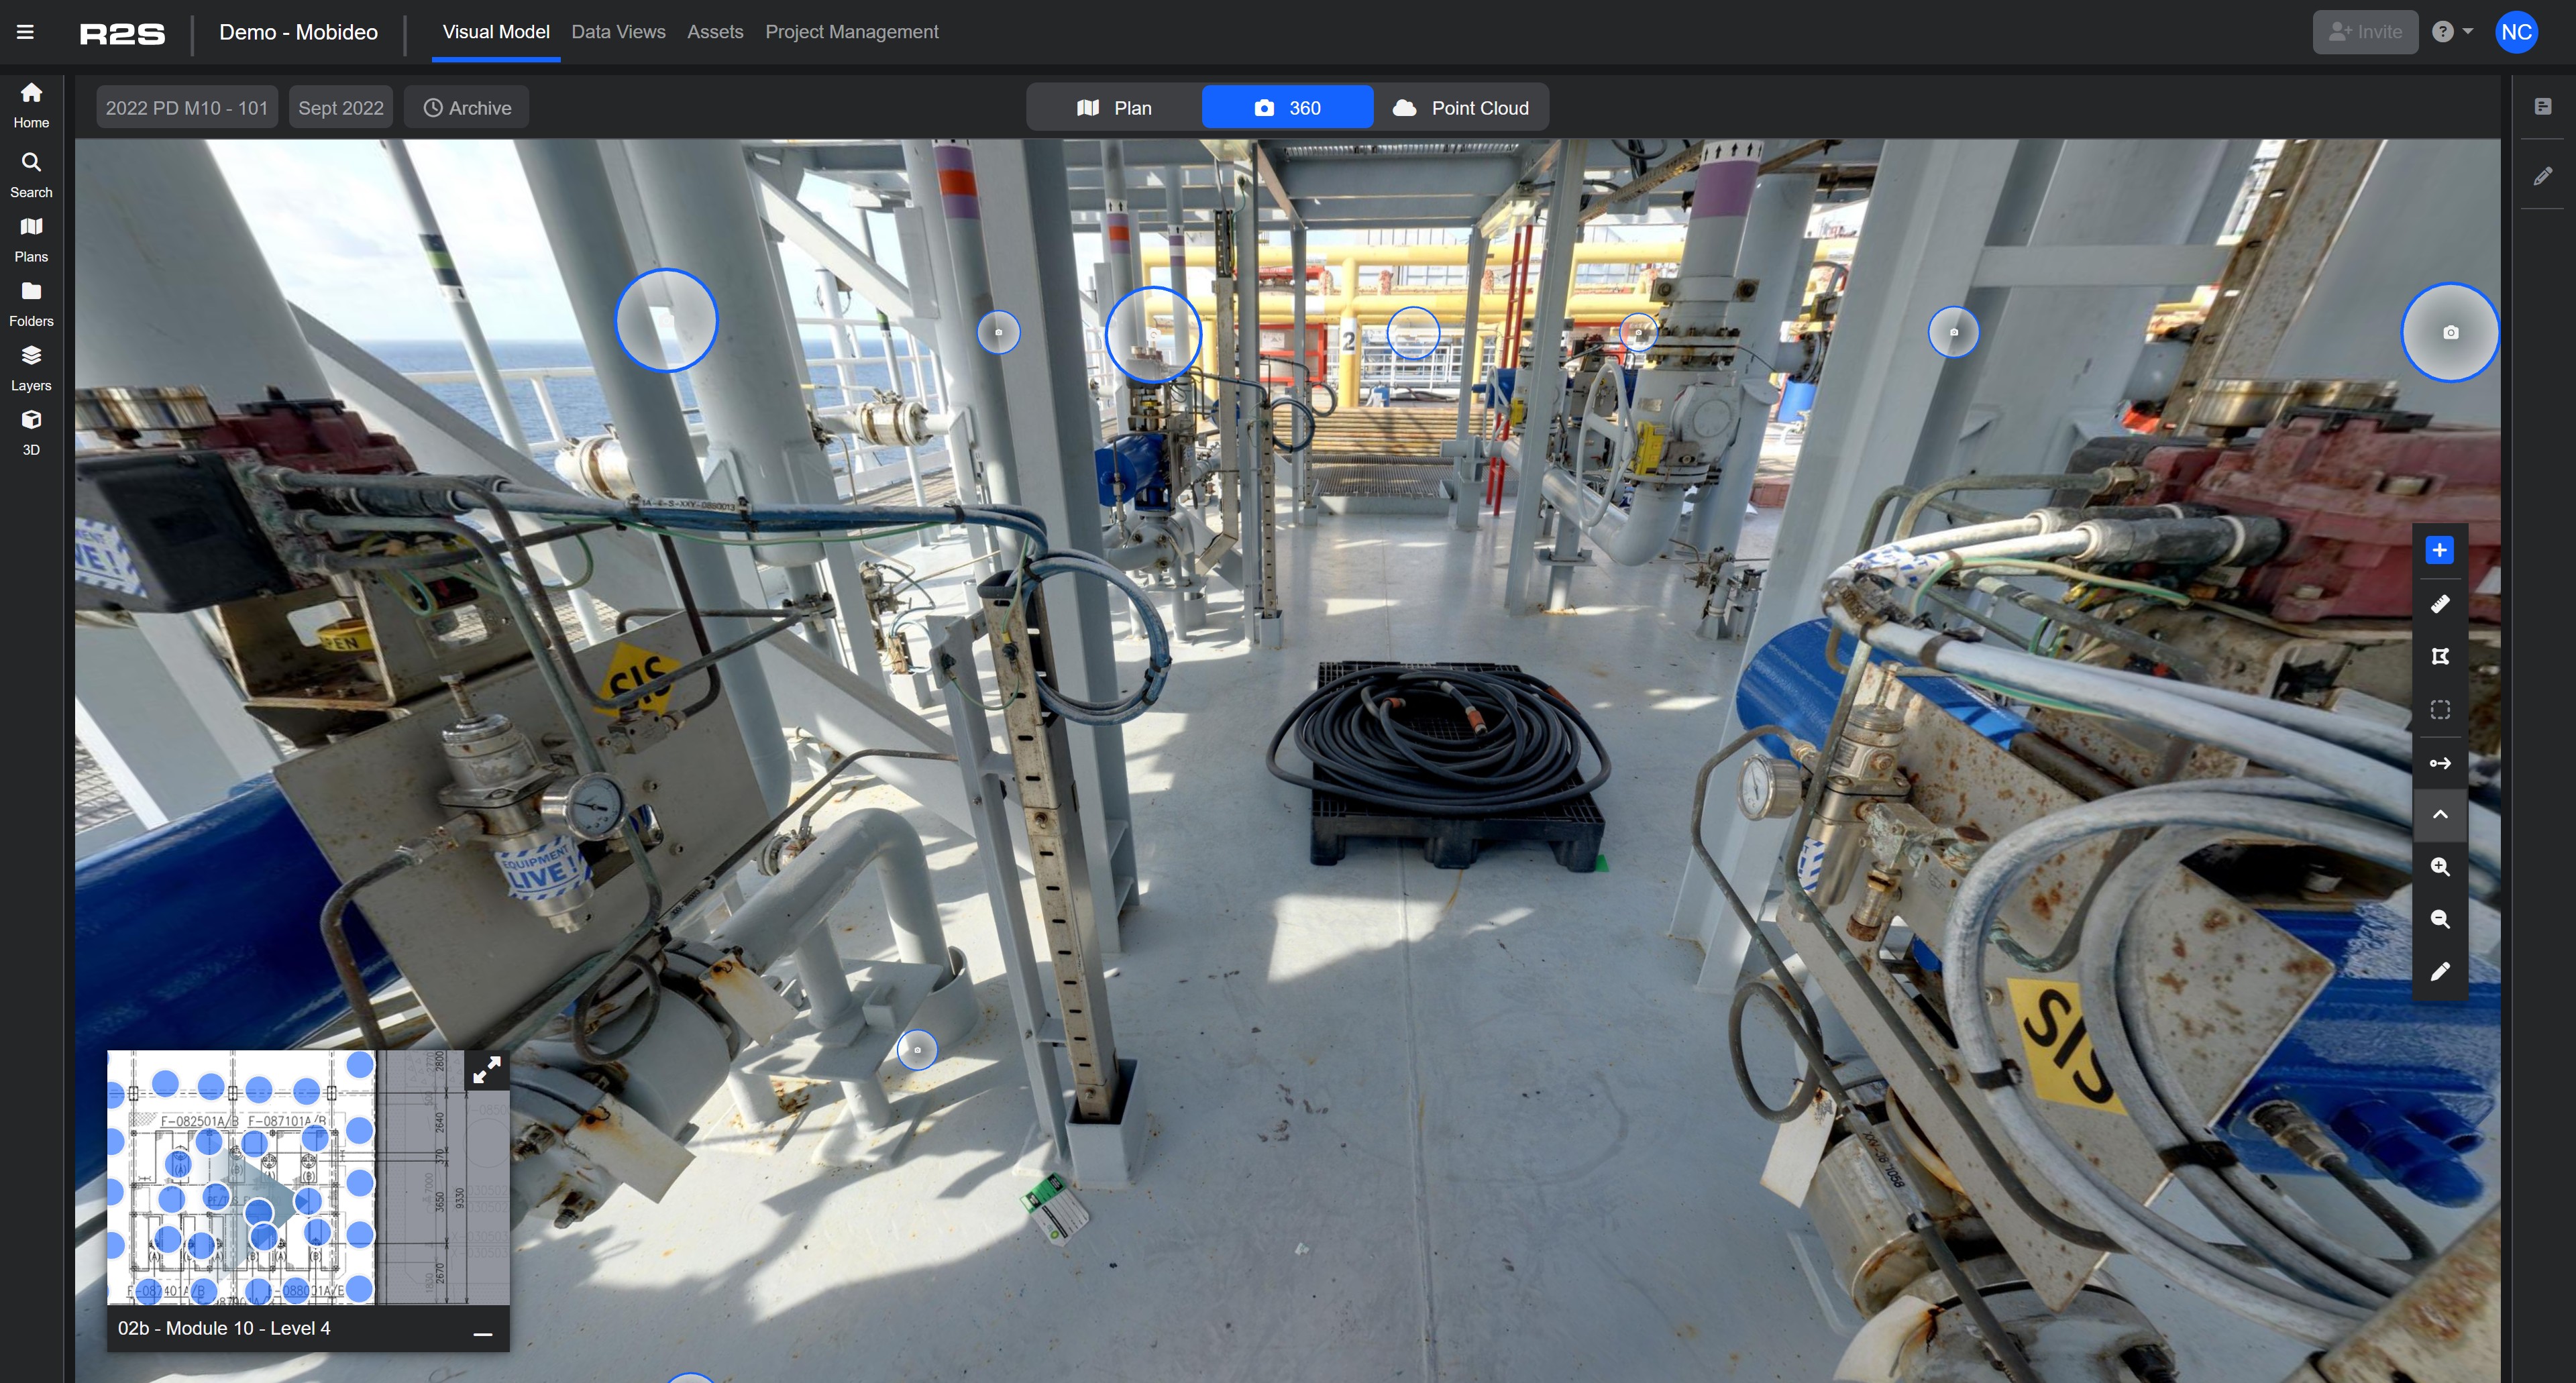The image size is (2576, 1383).
Task: Switch to the Visual Model tab
Action: 496,32
